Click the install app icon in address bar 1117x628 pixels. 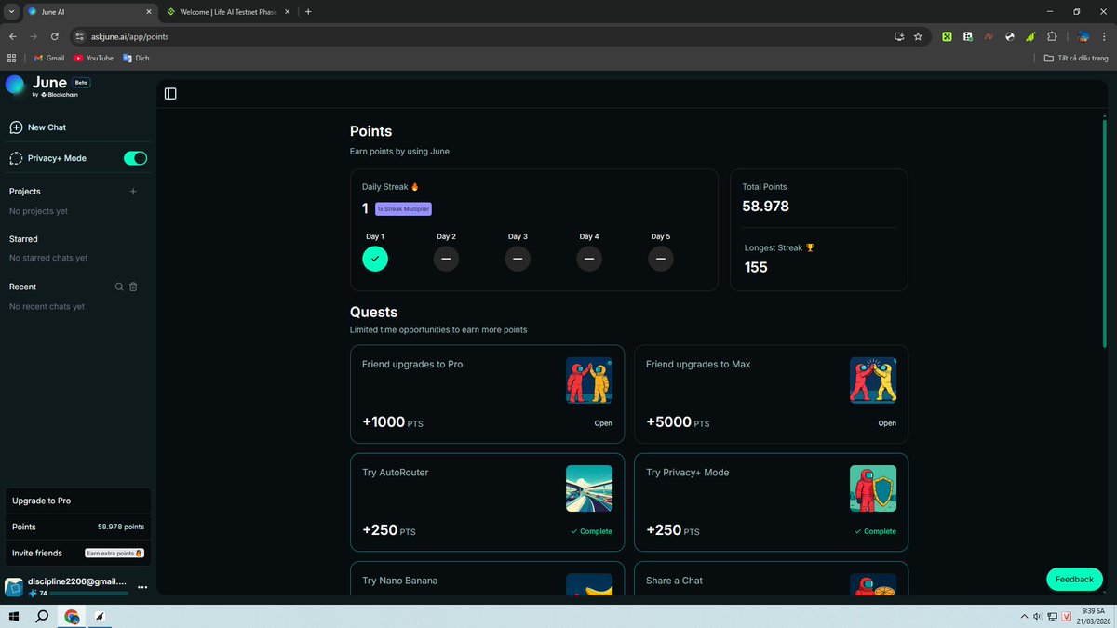[x=899, y=36]
